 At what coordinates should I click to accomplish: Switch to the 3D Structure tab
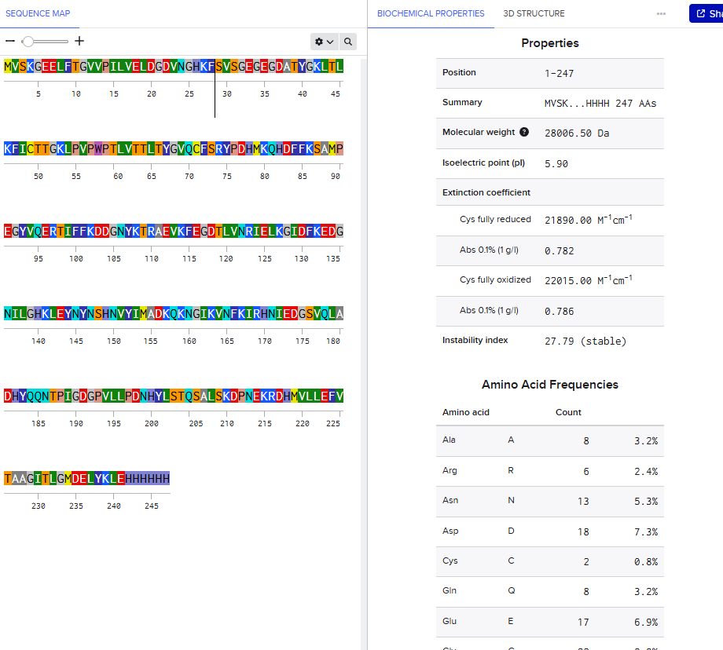[534, 14]
